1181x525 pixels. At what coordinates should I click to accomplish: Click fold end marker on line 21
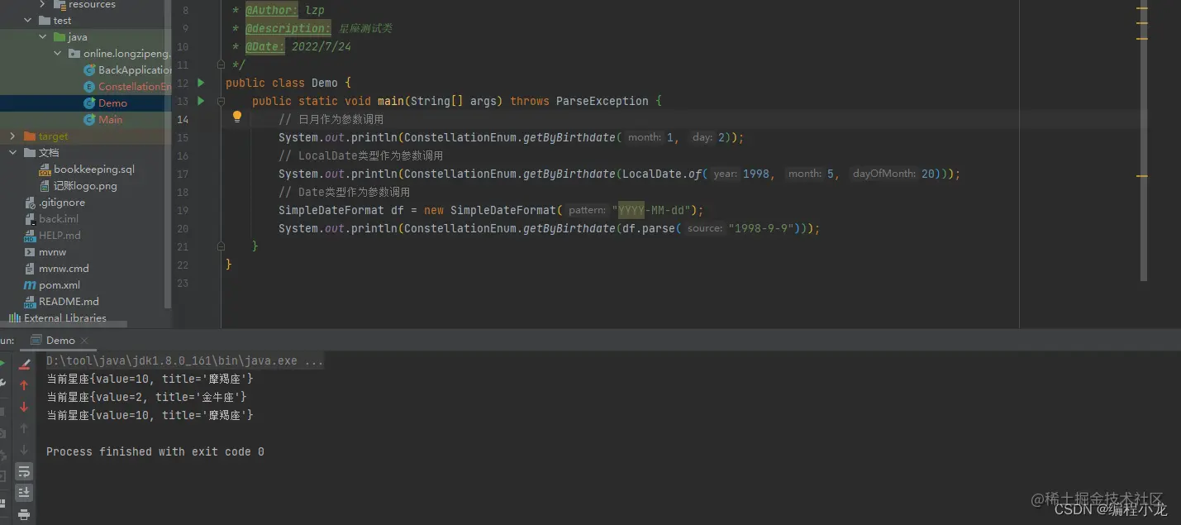[221, 246]
